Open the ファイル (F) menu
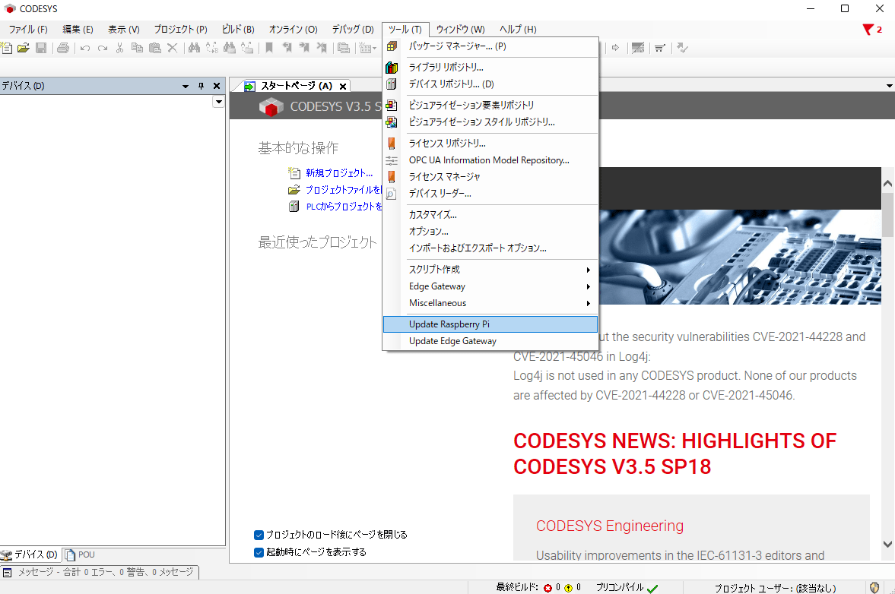The width and height of the screenshot is (895, 594). coord(28,29)
